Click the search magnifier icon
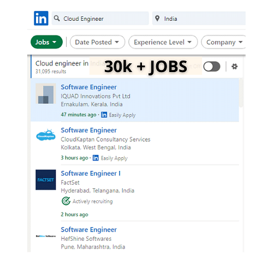Screen dimensions: 273x273 (x=57, y=18)
